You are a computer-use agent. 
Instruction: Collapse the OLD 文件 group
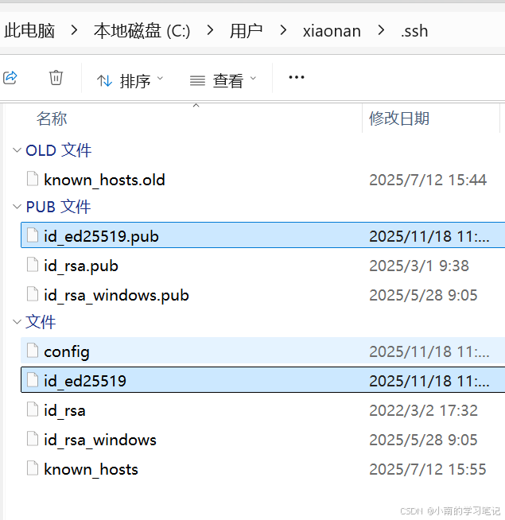tap(17, 150)
